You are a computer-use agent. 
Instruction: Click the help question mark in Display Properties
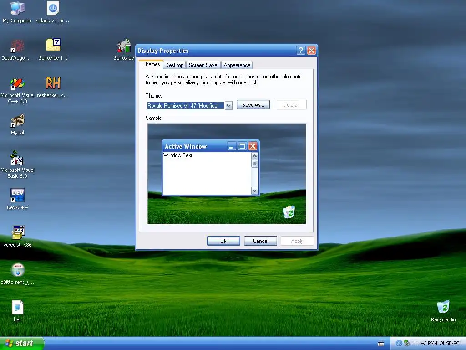tap(301, 50)
